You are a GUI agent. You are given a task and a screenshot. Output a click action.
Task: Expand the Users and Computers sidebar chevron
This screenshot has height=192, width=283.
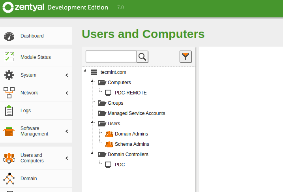(67, 158)
